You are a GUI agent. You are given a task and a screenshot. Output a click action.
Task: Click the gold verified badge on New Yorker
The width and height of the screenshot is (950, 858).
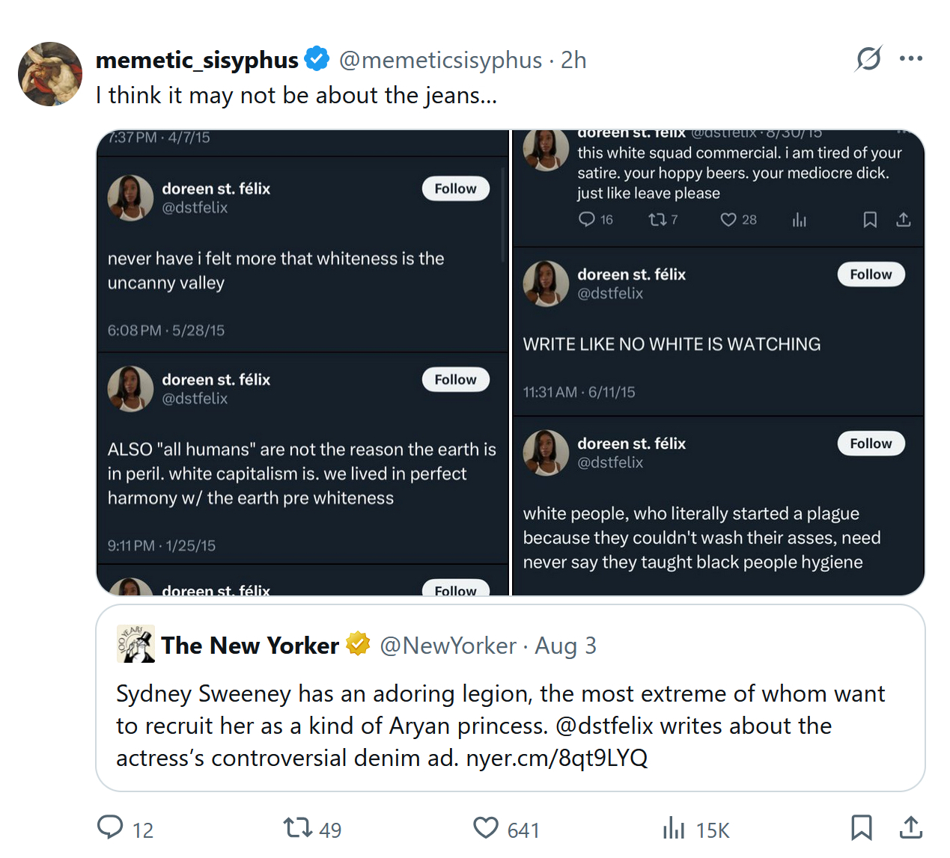coord(359,644)
